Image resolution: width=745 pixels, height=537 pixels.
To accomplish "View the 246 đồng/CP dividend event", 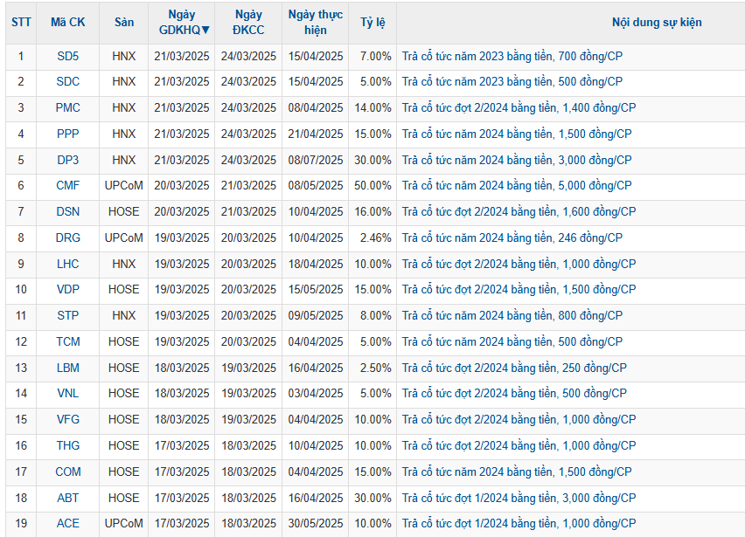I will 512,238.
